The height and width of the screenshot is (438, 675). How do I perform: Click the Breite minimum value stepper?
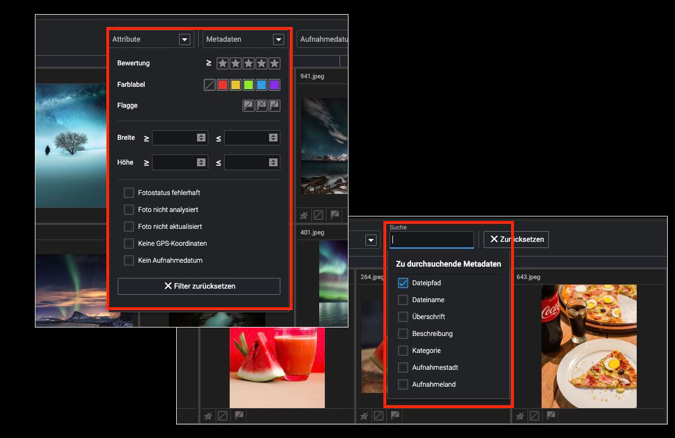[x=201, y=138]
